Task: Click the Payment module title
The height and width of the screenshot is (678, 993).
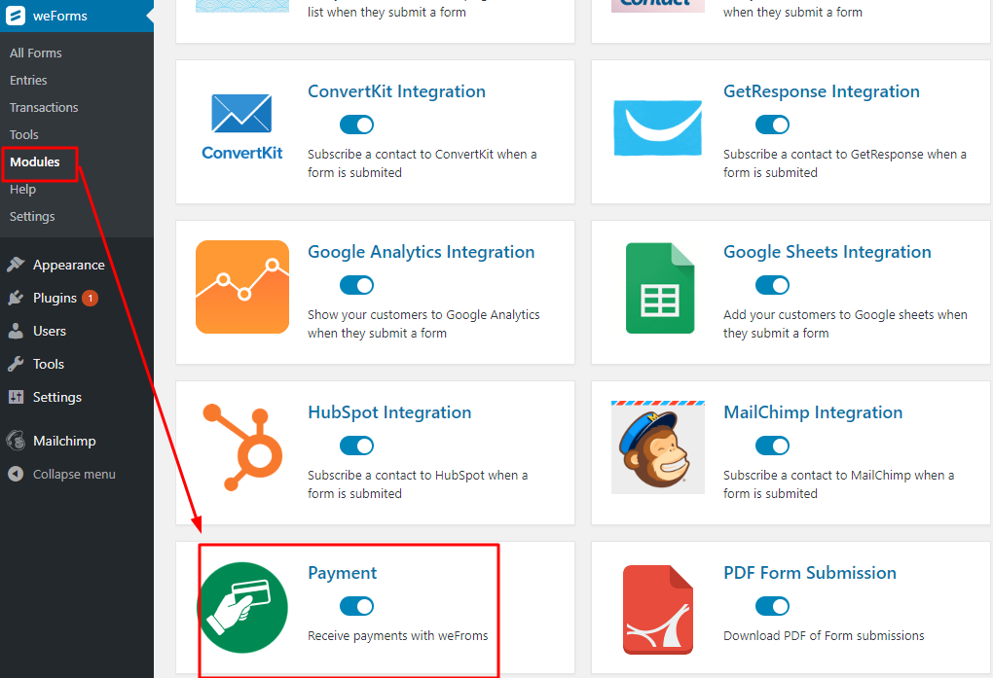Action: (342, 573)
